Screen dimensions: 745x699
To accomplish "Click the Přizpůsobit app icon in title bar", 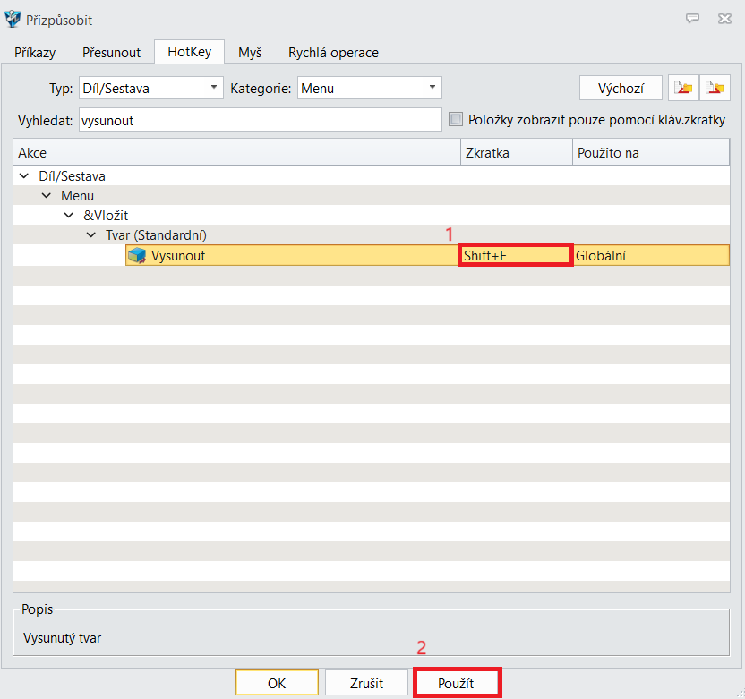I will 13,19.
